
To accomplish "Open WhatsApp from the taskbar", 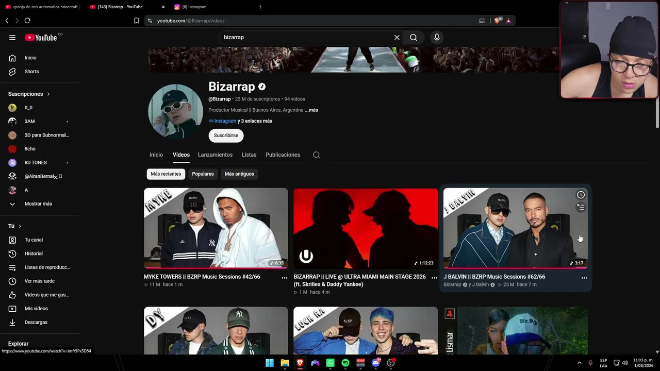I will (331, 363).
